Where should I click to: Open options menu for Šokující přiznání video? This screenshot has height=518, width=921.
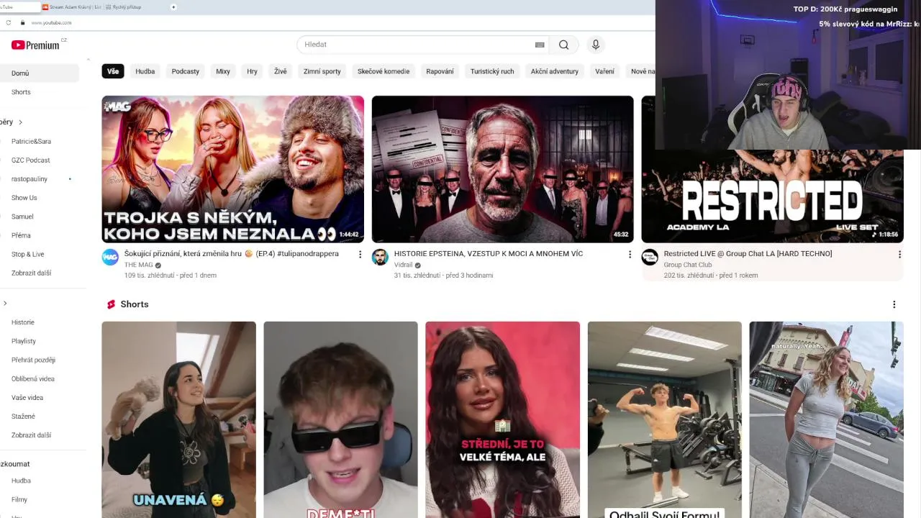click(360, 254)
